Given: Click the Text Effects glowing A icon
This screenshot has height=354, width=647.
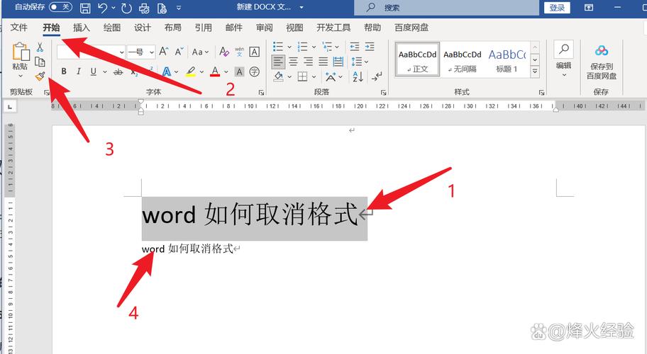Looking at the screenshot, I should [x=167, y=72].
